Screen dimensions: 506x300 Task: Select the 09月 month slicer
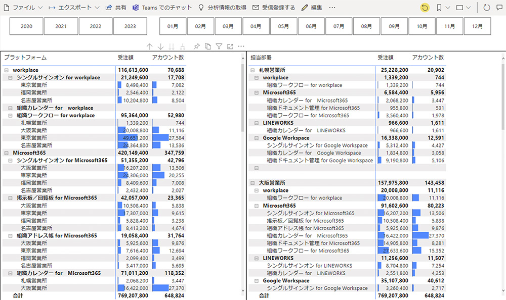click(x=394, y=26)
